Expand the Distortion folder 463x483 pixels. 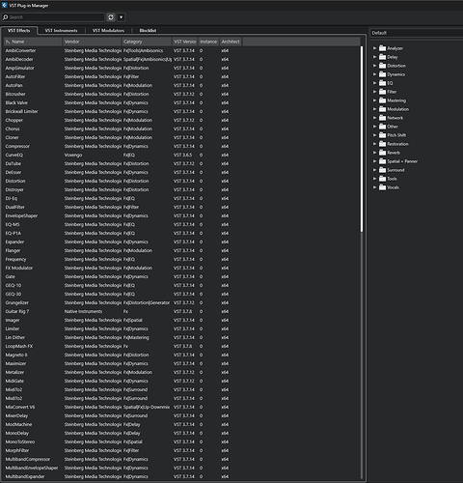(374, 66)
